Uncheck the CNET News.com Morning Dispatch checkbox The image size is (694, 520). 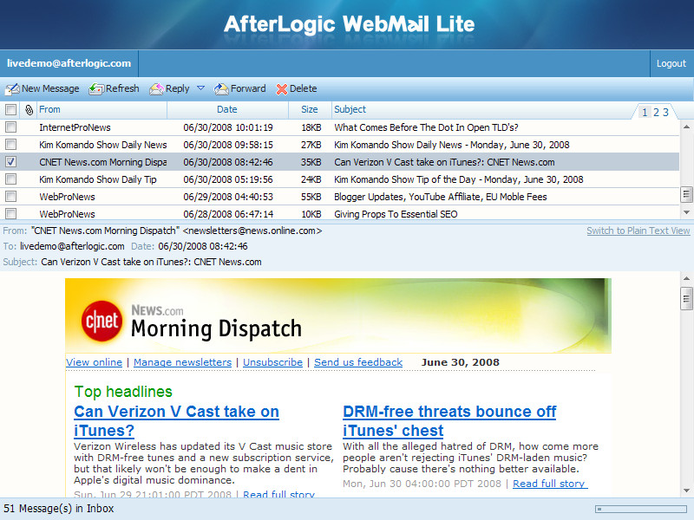pyautogui.click(x=10, y=162)
